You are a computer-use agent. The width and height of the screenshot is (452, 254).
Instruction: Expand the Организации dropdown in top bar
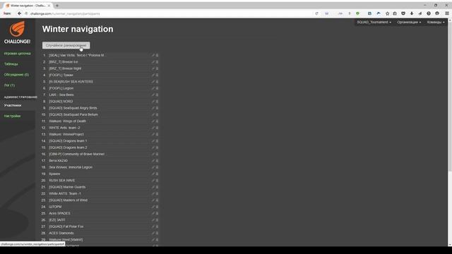point(409,22)
